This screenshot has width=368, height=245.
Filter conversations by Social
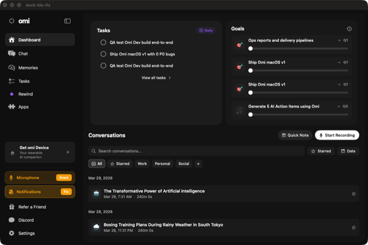[184, 164]
